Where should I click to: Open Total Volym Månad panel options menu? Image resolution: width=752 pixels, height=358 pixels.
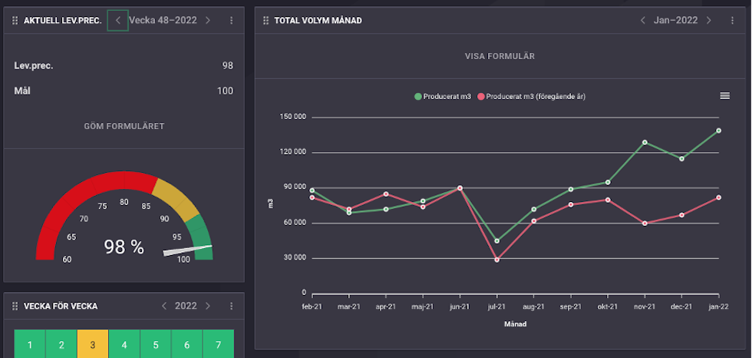(x=732, y=21)
